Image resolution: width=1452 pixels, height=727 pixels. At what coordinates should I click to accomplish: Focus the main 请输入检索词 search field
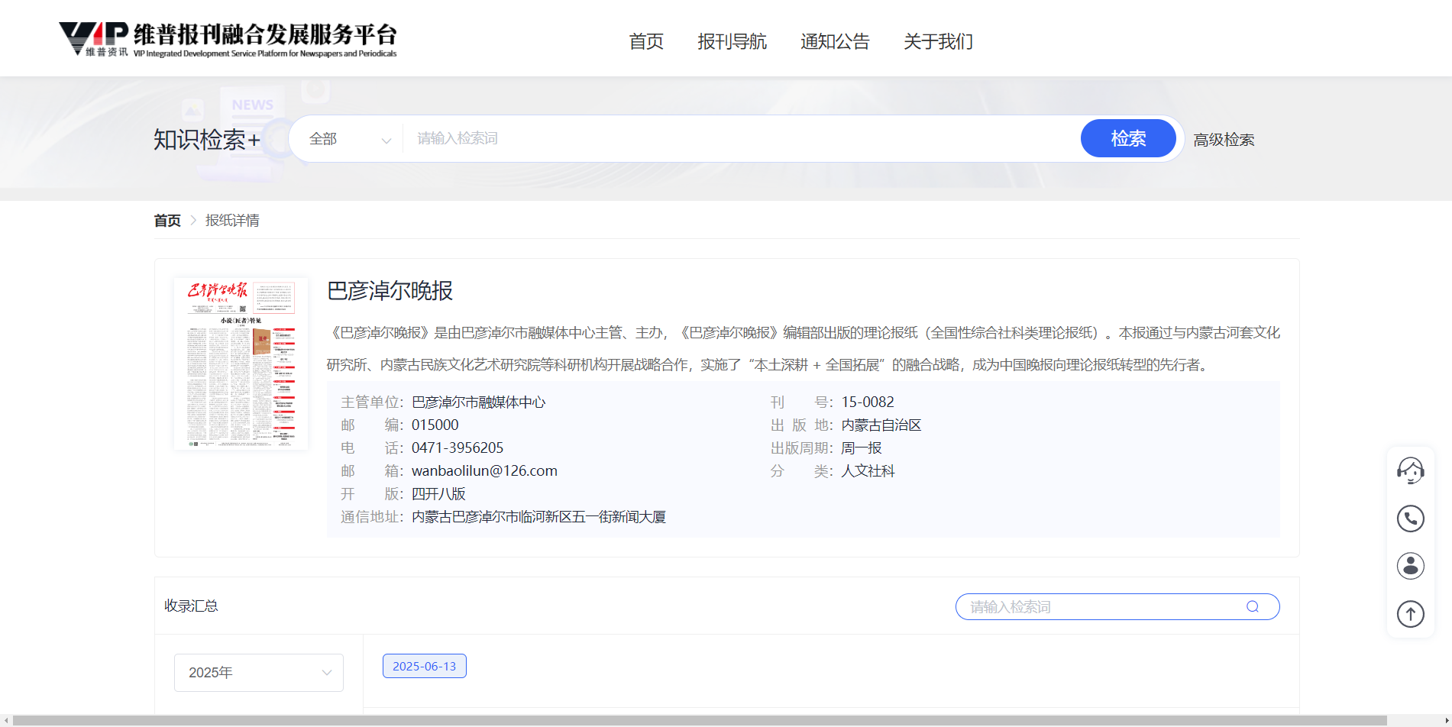tap(741, 138)
